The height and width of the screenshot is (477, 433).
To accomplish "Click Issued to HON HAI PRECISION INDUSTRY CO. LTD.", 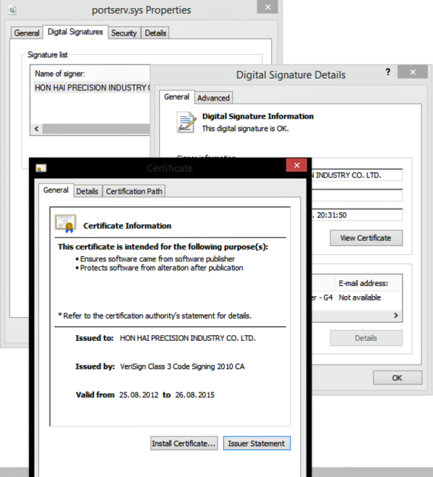I will tap(188, 338).
